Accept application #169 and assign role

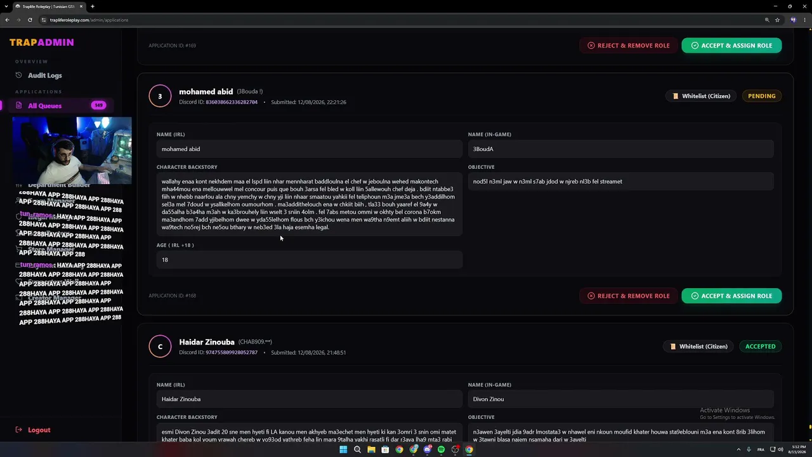tap(731, 46)
